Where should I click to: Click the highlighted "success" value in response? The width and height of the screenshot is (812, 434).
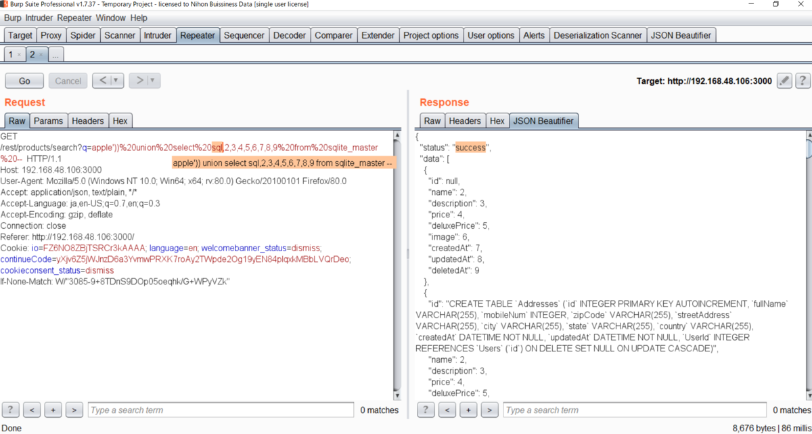click(470, 148)
